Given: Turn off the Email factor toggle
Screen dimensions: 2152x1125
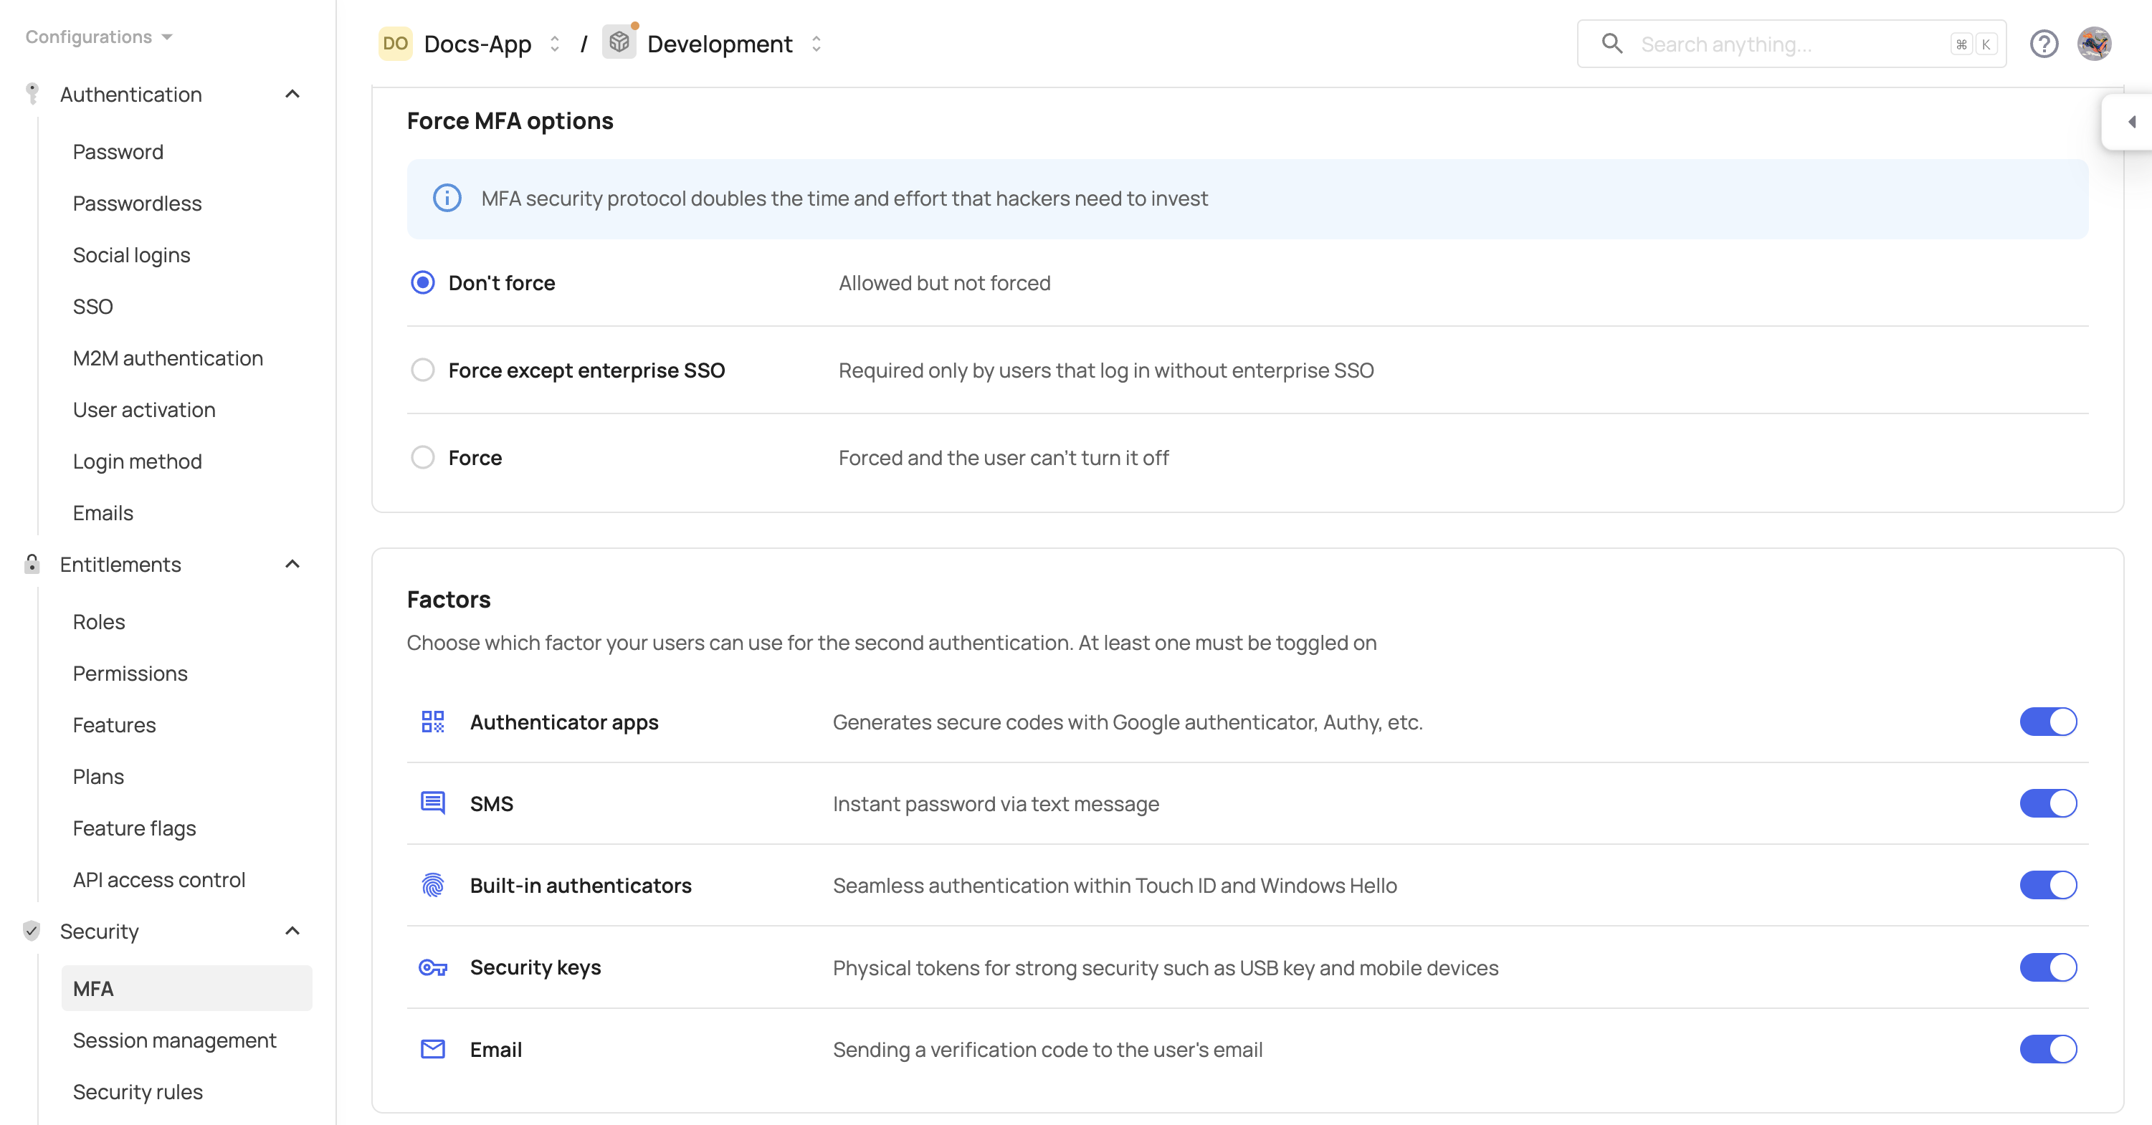Looking at the screenshot, I should [x=2047, y=1049].
